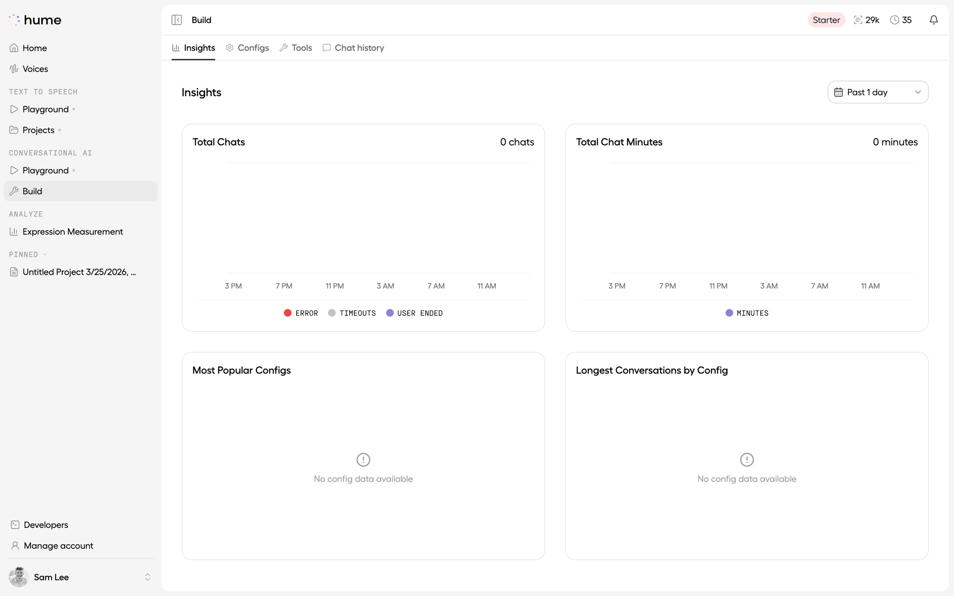Click the red ERROR color dot

click(288, 313)
